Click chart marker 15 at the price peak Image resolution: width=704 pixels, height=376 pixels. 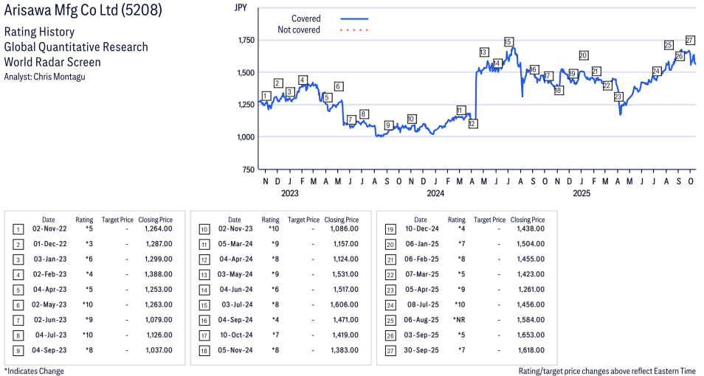[508, 42]
